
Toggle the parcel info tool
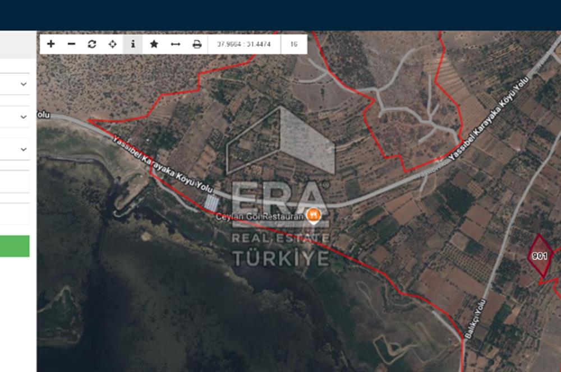pos(133,44)
